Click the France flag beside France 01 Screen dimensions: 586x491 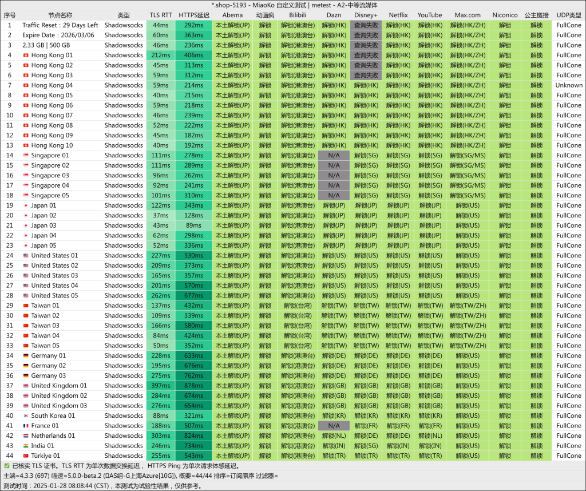pos(26,426)
